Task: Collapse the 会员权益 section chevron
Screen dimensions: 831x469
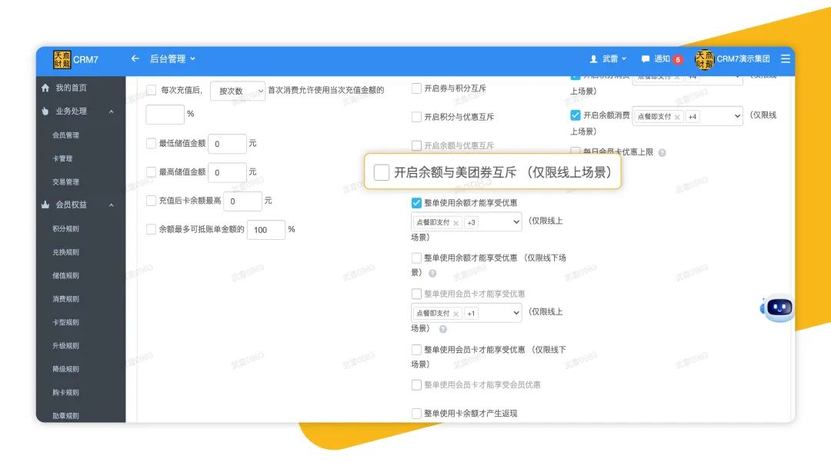Action: [x=112, y=205]
